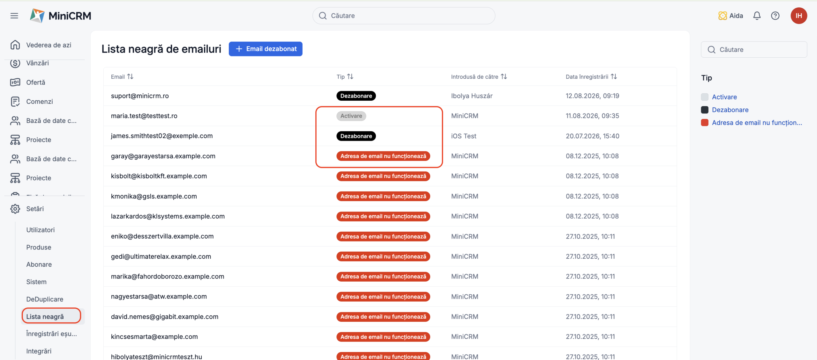Select the email david.nemes@gigabit.example.com
Screen dimensions: 817x360
(x=165, y=317)
